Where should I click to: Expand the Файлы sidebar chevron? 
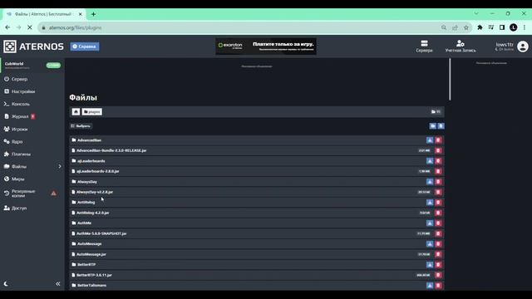60,166
